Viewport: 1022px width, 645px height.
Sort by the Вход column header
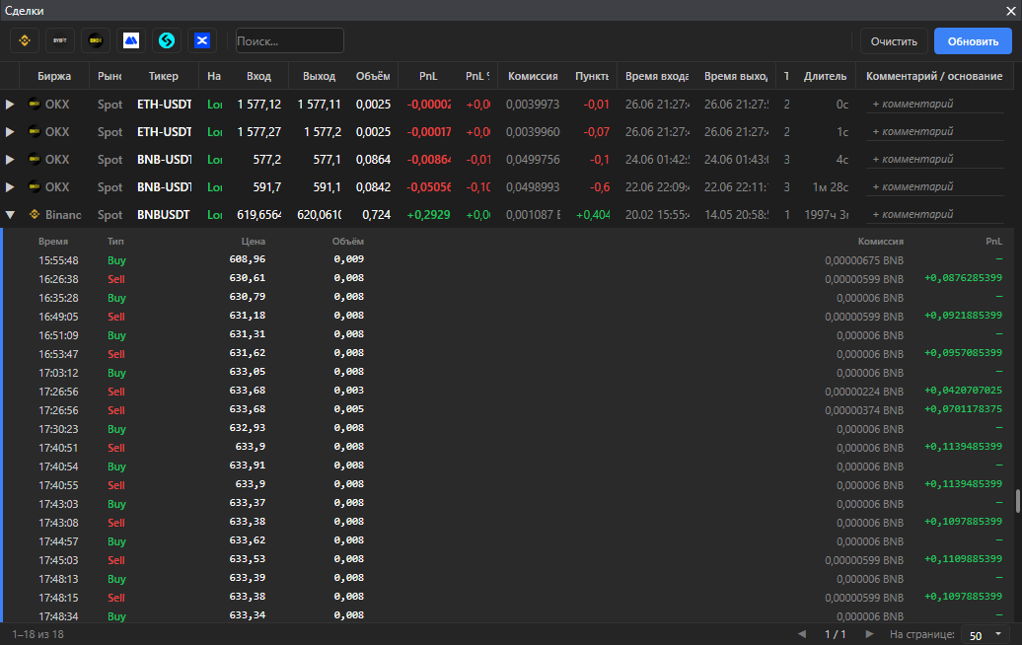258,76
